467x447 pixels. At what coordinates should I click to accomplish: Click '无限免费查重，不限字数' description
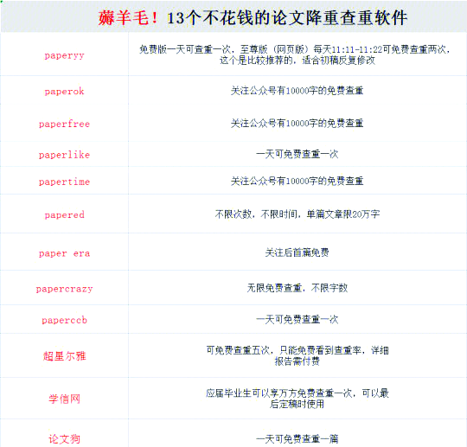coord(297,288)
